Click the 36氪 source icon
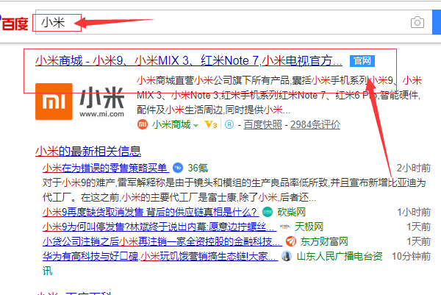The image size is (441, 295). tap(178, 168)
